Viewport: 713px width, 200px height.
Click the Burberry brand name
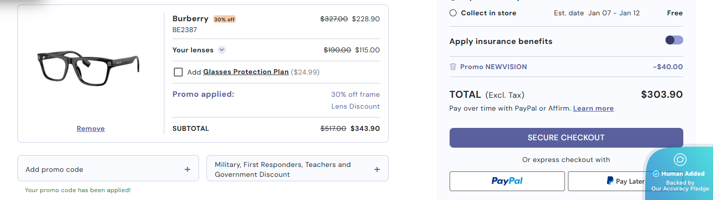click(x=190, y=19)
